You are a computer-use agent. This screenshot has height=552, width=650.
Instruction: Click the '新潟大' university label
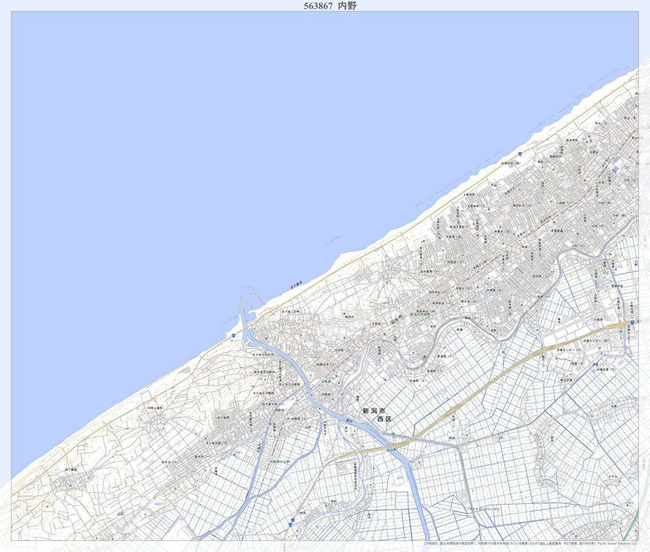[350, 317]
